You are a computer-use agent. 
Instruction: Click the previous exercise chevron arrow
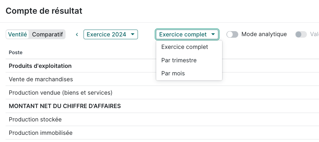coord(77,35)
